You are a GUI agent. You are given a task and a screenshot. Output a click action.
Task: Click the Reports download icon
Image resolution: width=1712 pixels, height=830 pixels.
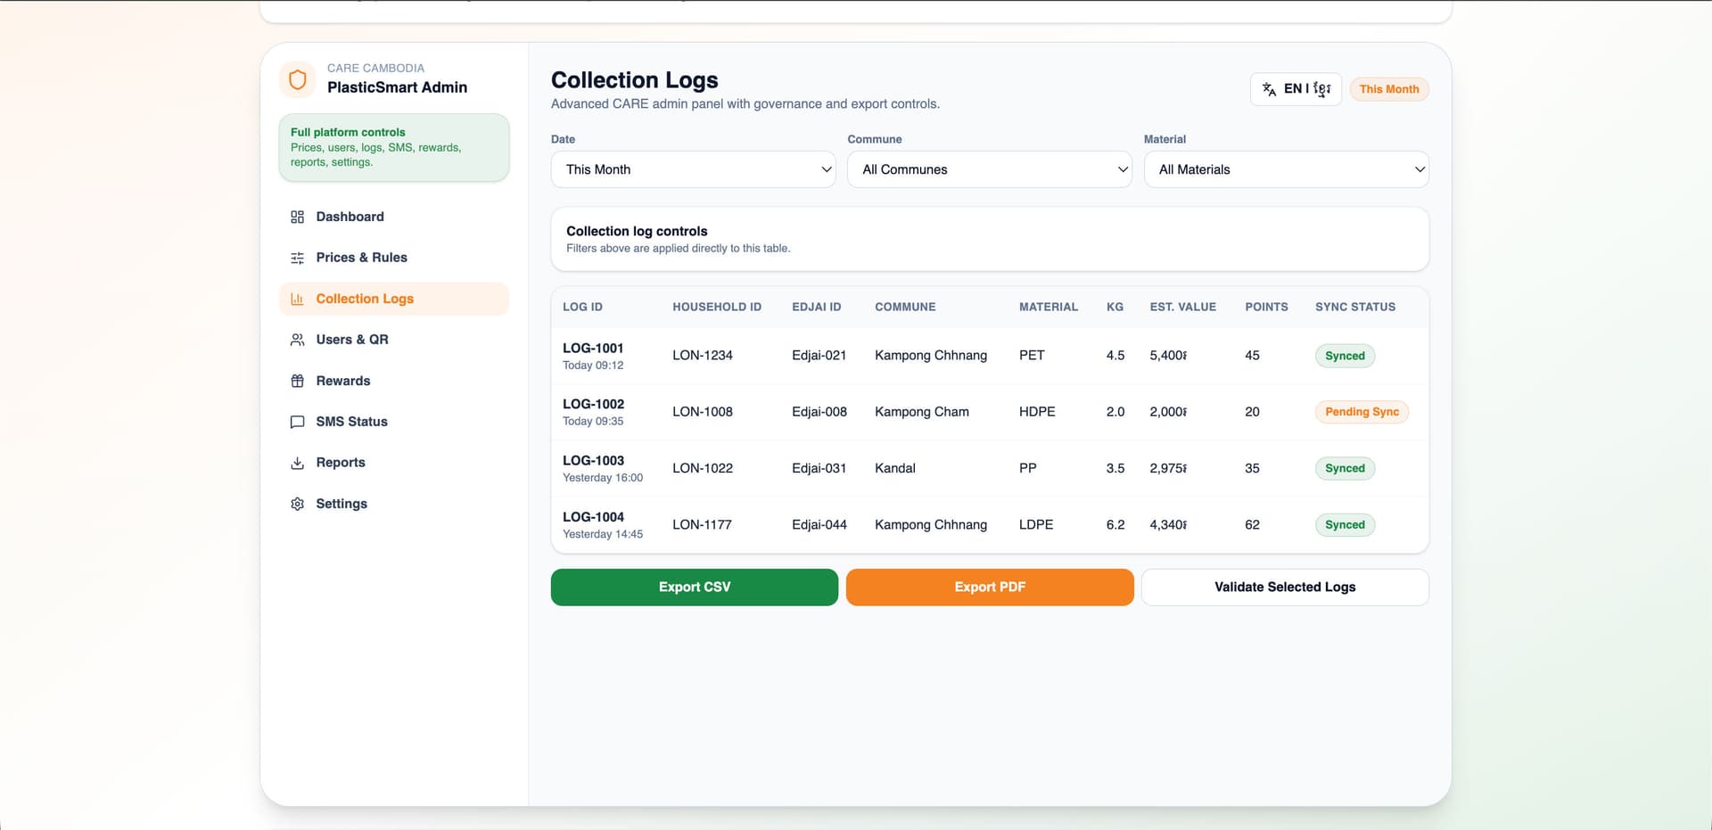click(298, 463)
